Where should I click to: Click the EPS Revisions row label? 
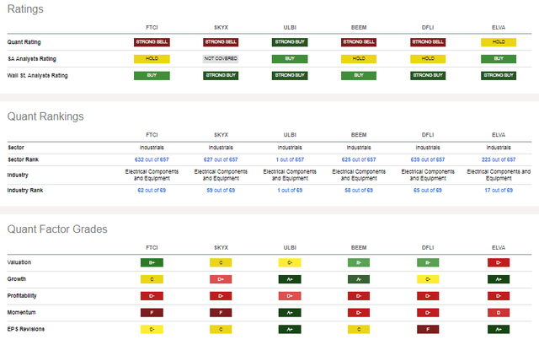click(26, 329)
